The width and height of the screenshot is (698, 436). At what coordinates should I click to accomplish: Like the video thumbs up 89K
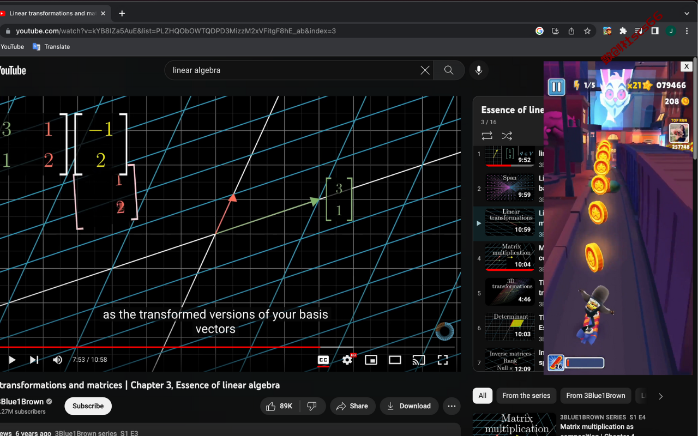pos(279,406)
